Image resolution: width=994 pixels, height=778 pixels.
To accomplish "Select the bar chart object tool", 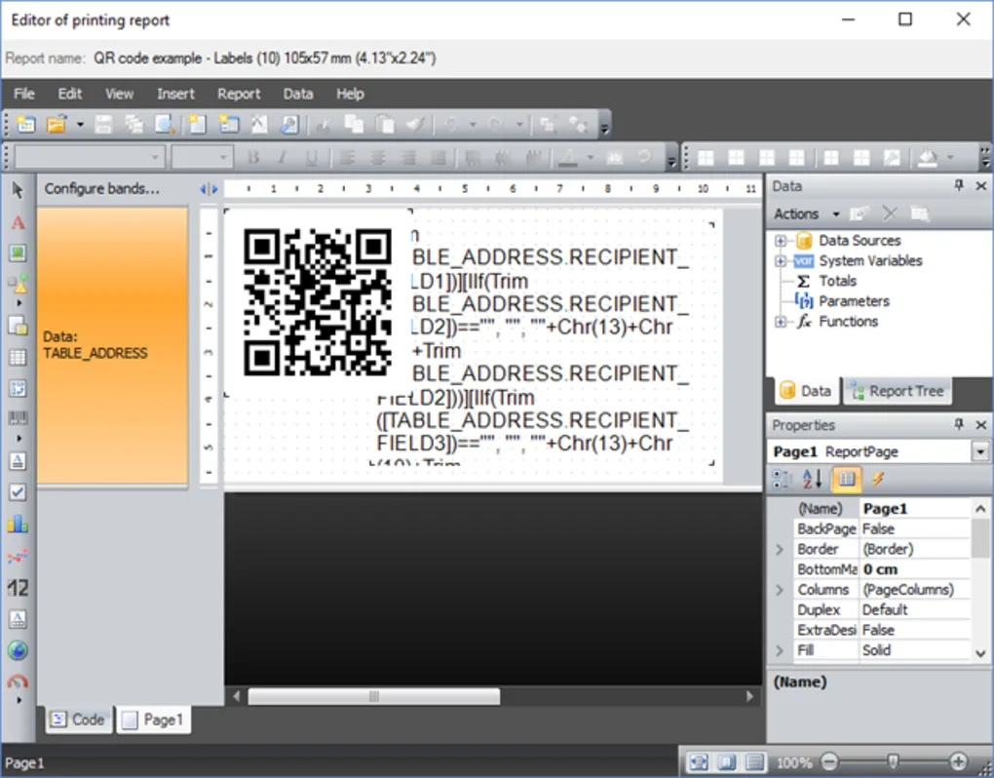I will [x=18, y=524].
